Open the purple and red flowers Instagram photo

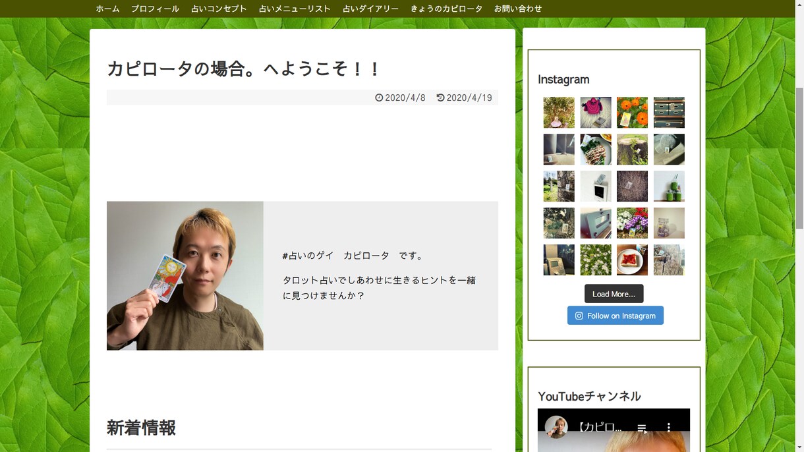click(x=632, y=223)
